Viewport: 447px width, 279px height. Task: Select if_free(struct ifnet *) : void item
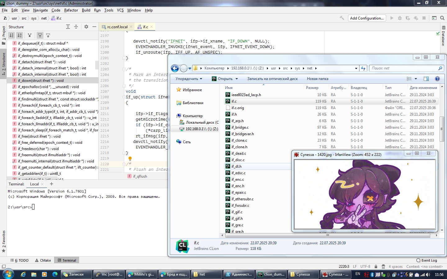coord(53,136)
